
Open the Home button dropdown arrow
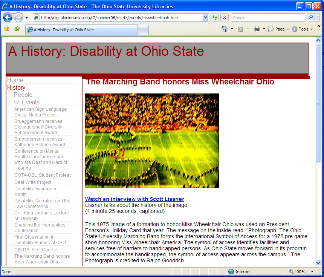click(x=232, y=29)
